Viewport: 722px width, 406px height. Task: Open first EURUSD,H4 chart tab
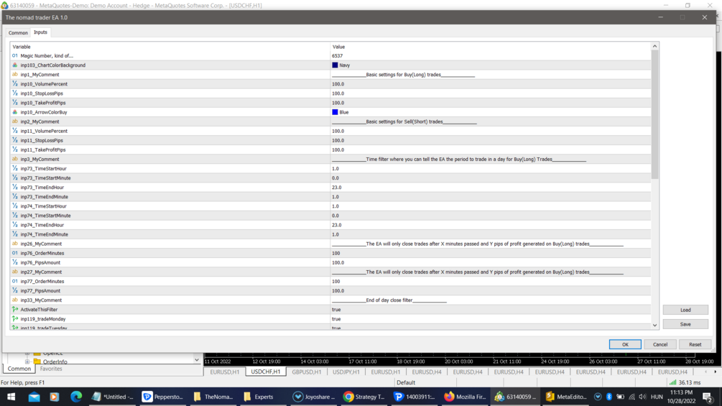[x=427, y=372]
